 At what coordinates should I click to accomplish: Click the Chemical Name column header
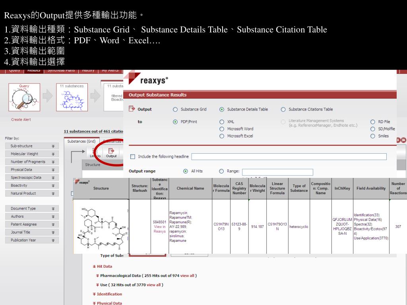coord(190,188)
